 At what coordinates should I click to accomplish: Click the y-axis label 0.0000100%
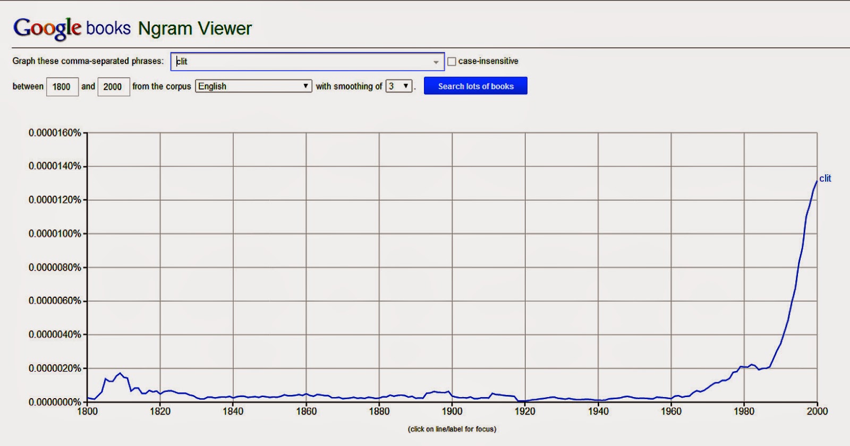click(55, 234)
